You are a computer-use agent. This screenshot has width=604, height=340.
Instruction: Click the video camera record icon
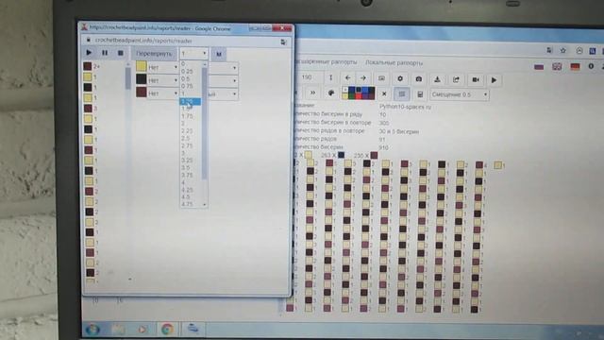coord(476,79)
